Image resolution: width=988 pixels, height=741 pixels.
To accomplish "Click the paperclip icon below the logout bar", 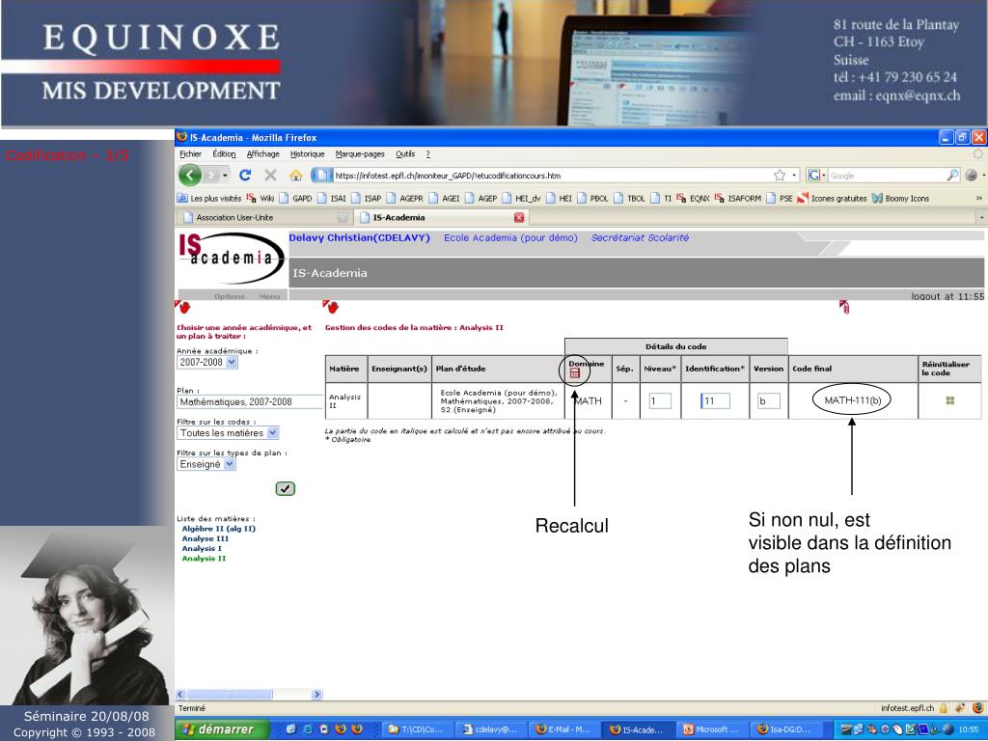I will (x=844, y=307).
